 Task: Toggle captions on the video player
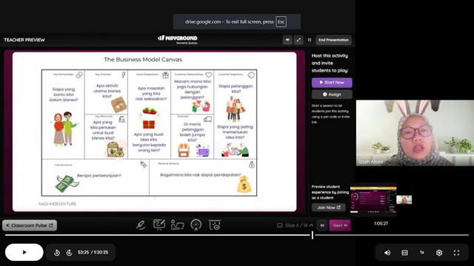point(404,253)
